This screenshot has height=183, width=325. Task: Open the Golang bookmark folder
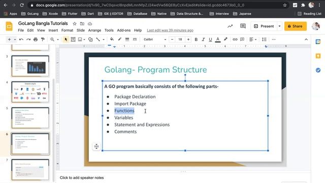tap(30, 14)
